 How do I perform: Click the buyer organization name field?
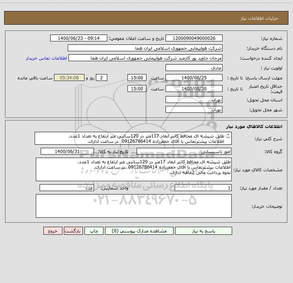click(x=145, y=48)
